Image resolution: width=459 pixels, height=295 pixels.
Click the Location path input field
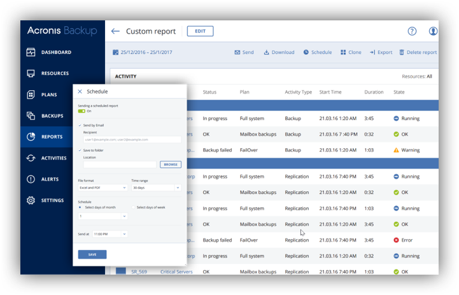coord(120,165)
